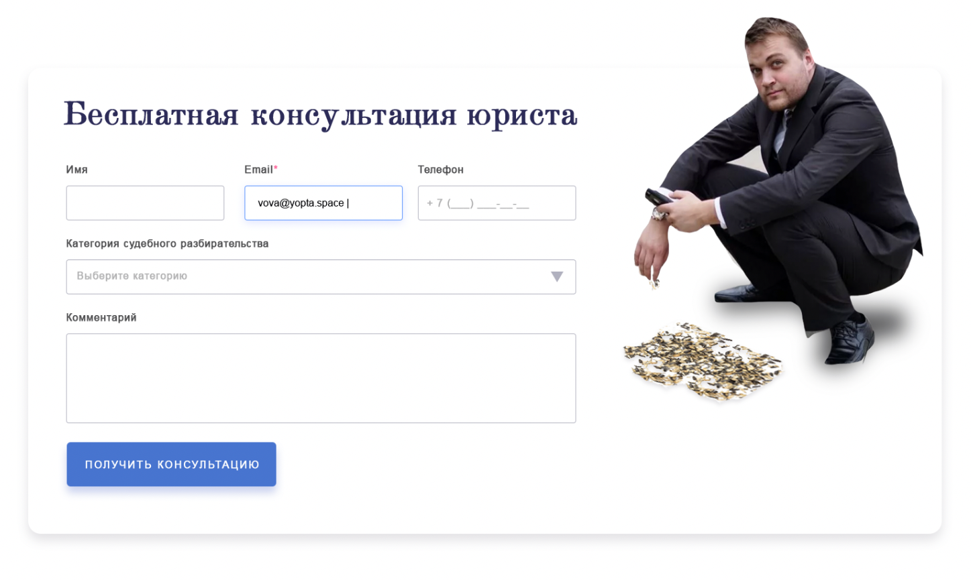Click the Email label with red asterisk
Image resolution: width=971 pixels, height=580 pixels.
pos(261,170)
